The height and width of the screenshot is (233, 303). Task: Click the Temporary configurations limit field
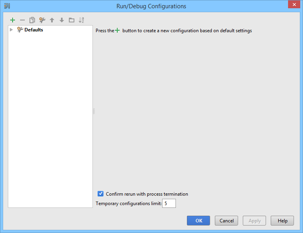(169, 203)
